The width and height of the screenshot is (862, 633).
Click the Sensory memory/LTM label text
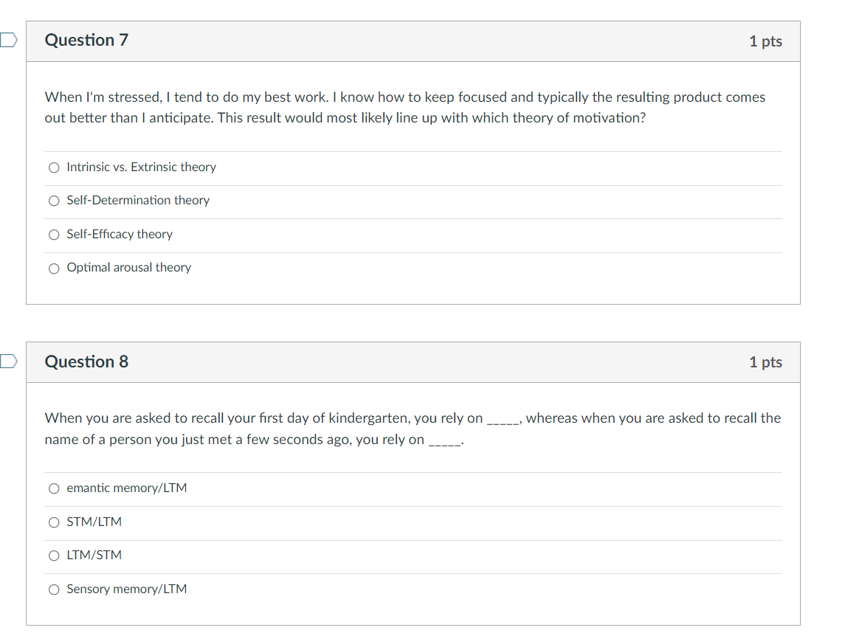[x=126, y=589]
